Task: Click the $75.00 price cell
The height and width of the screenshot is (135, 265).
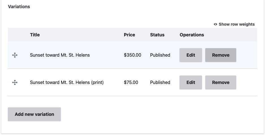Action: 131,82
